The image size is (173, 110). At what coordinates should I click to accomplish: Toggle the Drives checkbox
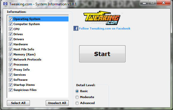(x=10, y=34)
